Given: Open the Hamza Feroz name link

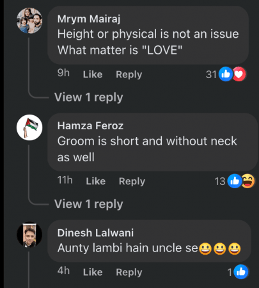Looking at the screenshot, I should [90, 125].
